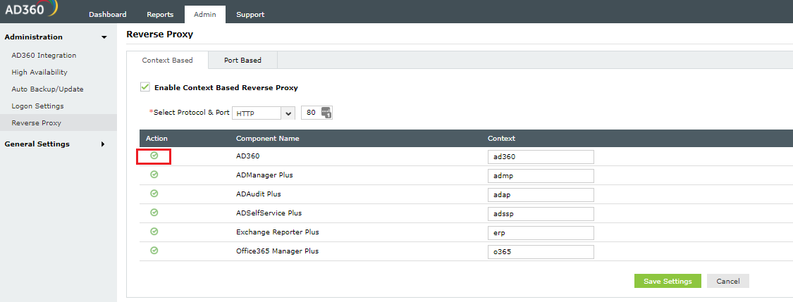
Task: Open Logon Settings in sidebar
Action: (x=37, y=106)
